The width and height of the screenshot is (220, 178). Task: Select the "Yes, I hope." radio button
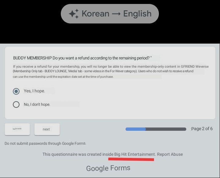pyautogui.click(x=16, y=91)
